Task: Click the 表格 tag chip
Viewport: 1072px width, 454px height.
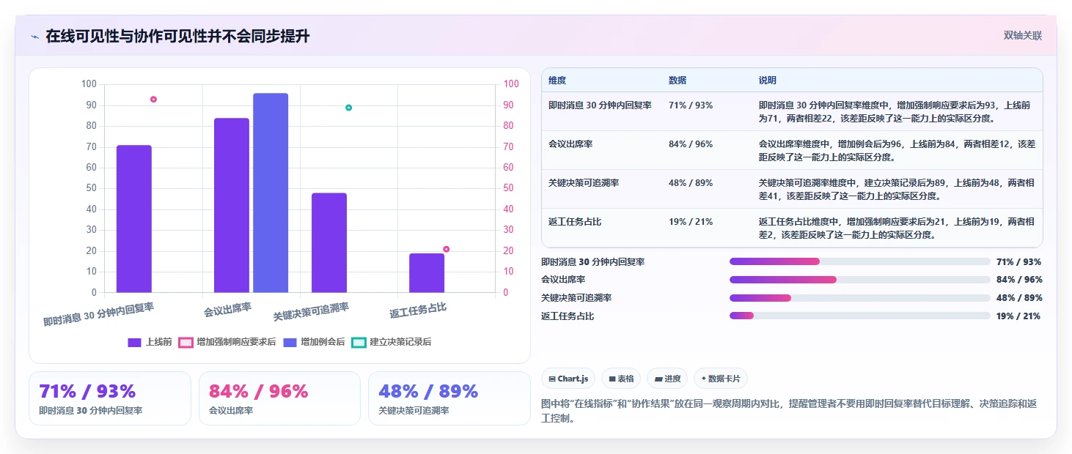Action: tap(621, 379)
